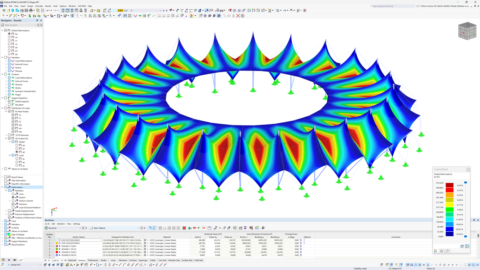This screenshot has width=480, height=270.
Task: Open the Static Analysis navigator icon
Action: (3, 25)
